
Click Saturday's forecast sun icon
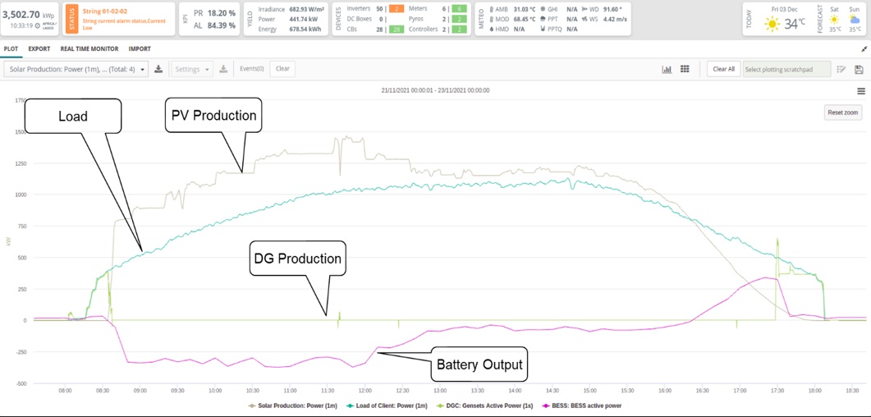point(834,20)
